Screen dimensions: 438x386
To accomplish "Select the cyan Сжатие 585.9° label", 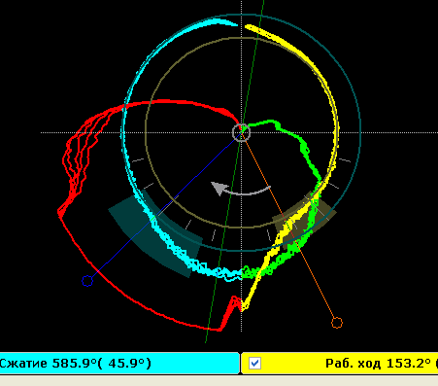I will [x=75, y=364].
